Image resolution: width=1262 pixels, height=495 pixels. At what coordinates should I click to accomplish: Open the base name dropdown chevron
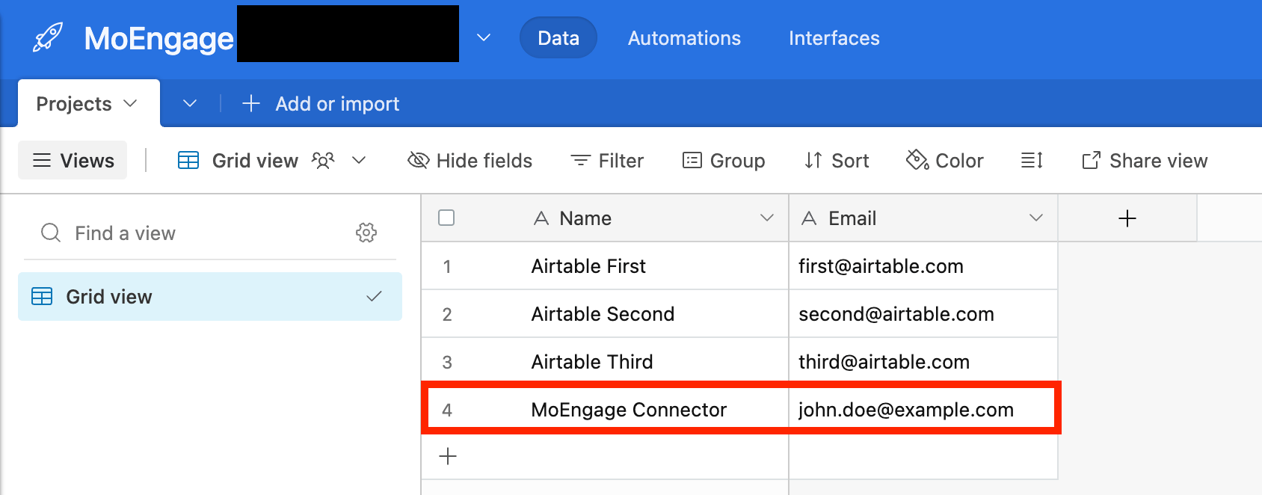coord(484,37)
